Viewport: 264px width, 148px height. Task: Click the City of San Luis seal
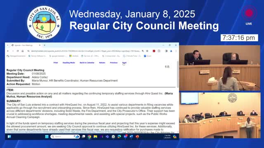coord(44,23)
